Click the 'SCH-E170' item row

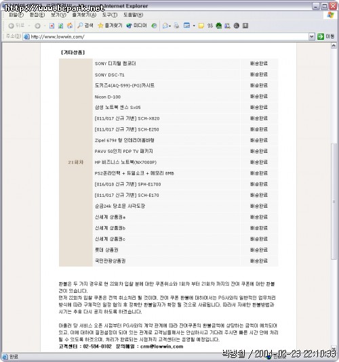[185, 195]
